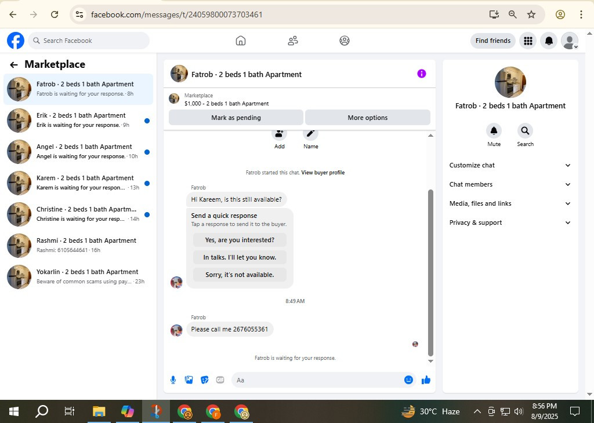Click the chat scrollbar thumb
The width and height of the screenshot is (594, 423).
pyautogui.click(x=430, y=273)
